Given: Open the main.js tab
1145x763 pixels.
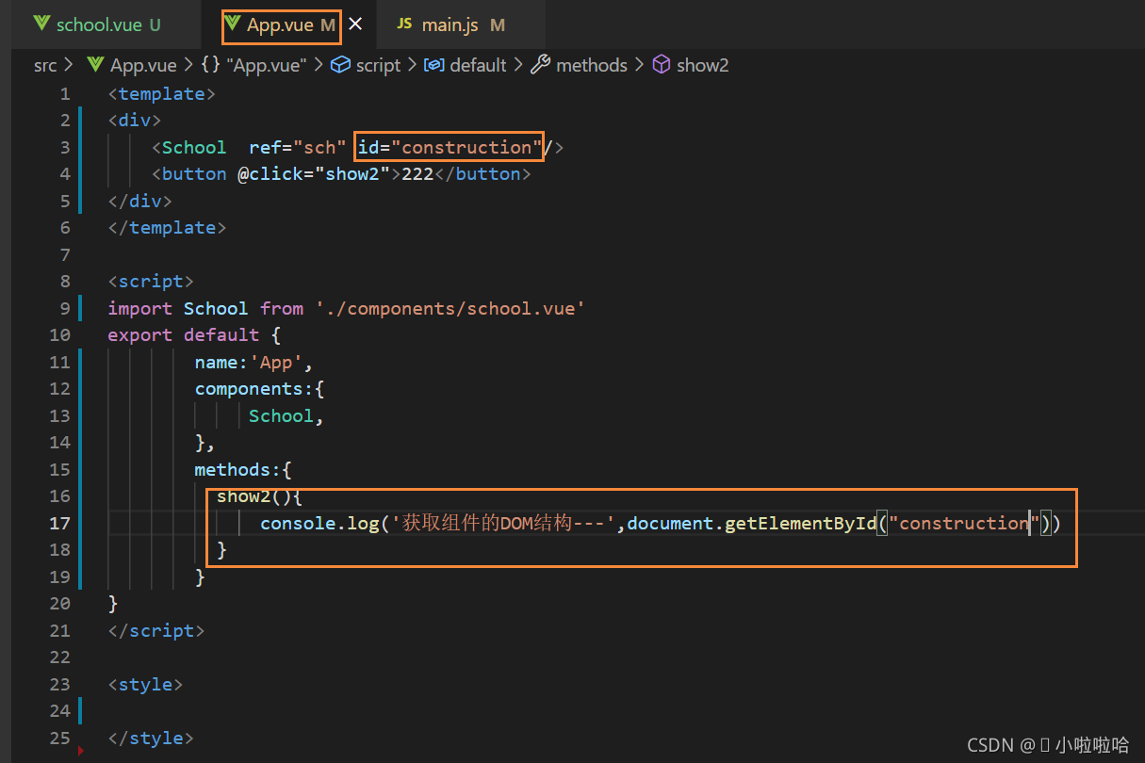Looking at the screenshot, I should pos(462,24).
